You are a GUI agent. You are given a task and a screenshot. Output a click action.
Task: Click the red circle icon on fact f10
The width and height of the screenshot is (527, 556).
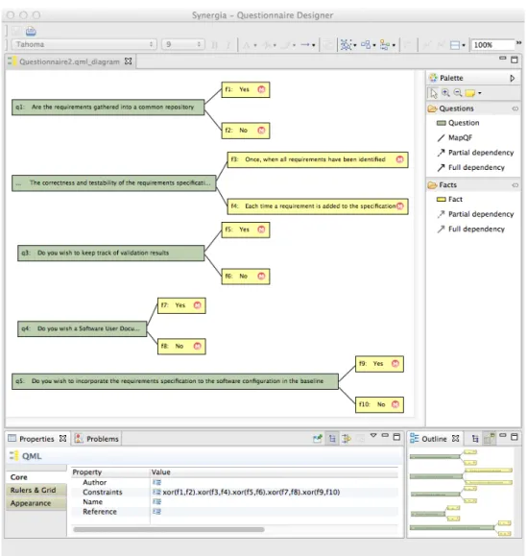pyautogui.click(x=395, y=404)
